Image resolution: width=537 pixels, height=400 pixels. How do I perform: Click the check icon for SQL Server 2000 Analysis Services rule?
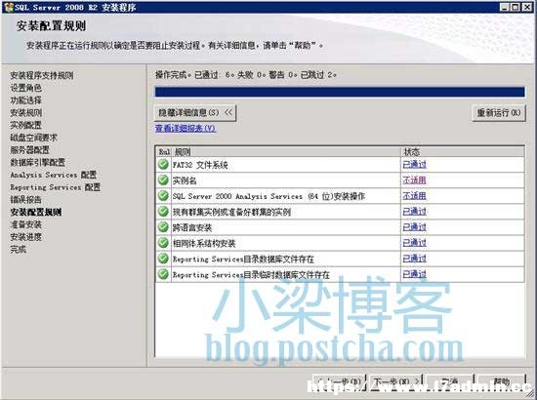point(163,196)
